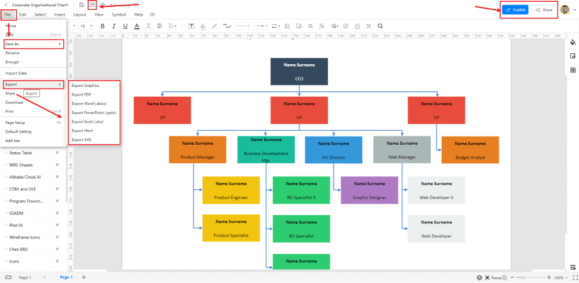
Task: Open the Symbol menu
Action: [x=119, y=14]
